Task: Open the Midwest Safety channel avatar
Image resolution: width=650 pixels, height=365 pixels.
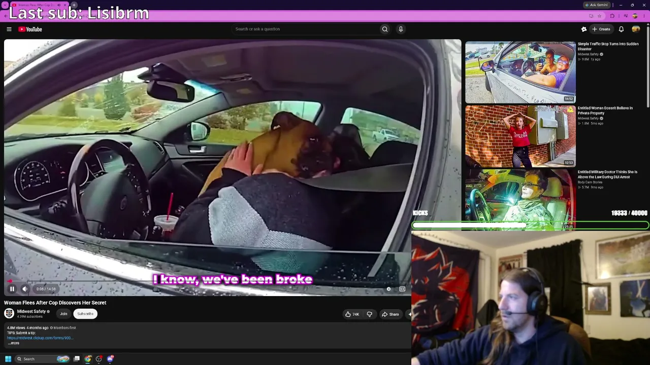Action: point(9,313)
